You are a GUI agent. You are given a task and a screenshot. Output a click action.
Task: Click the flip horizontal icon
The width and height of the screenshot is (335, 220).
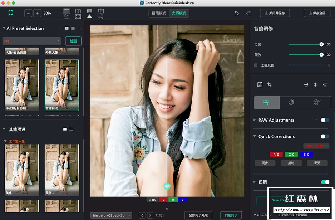pos(316,84)
